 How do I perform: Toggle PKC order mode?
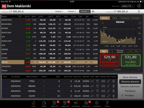coord(136,51)
